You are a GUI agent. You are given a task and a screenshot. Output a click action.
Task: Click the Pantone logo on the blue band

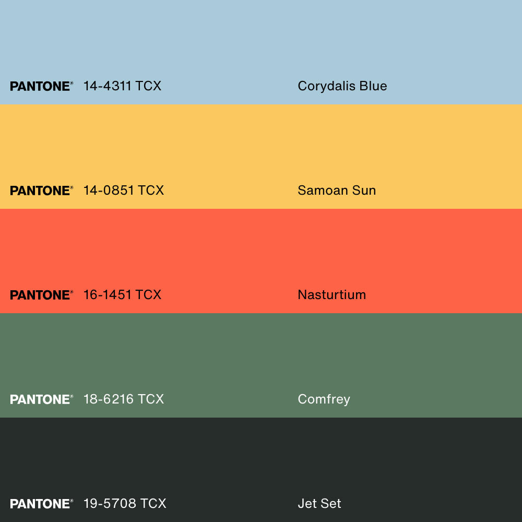41,86
